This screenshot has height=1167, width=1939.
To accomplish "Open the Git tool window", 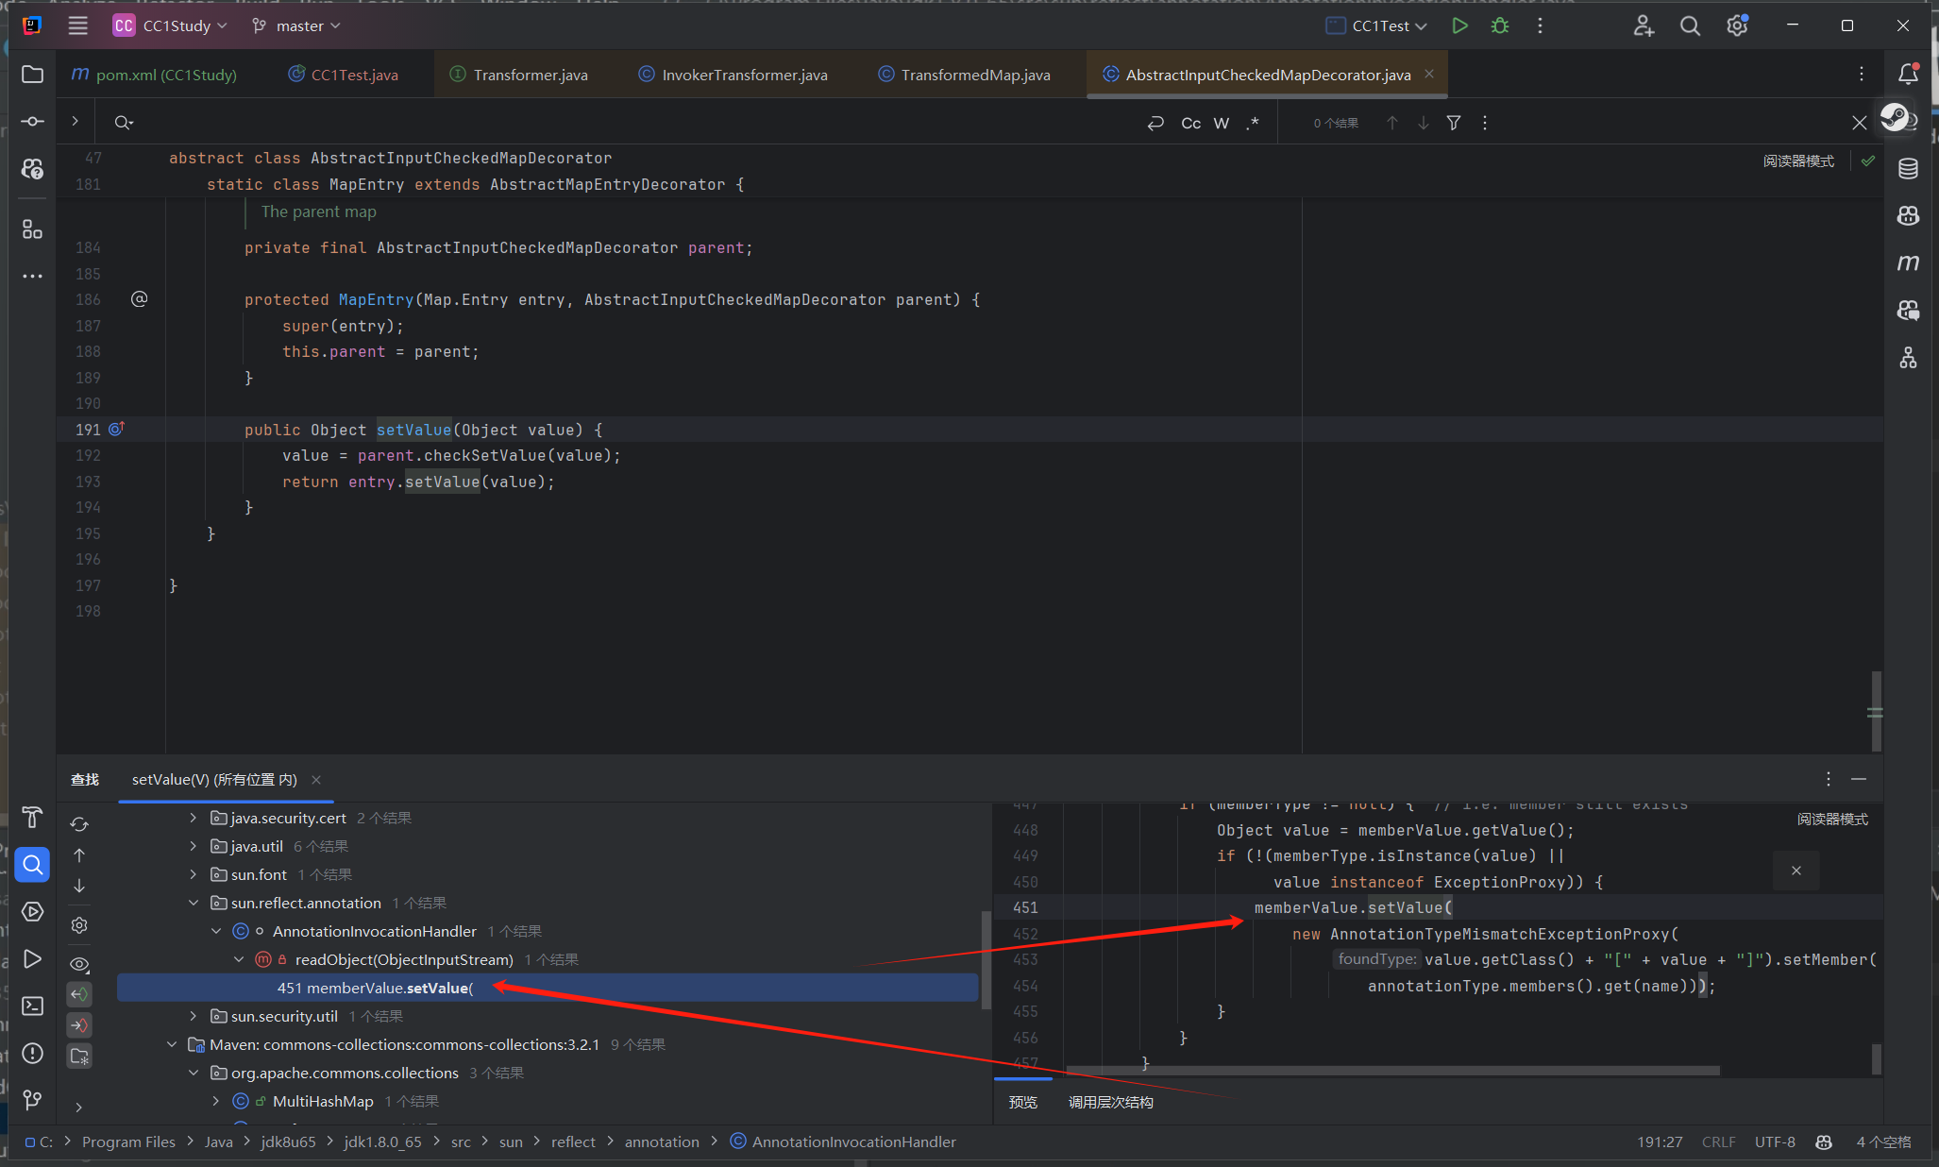I will pos(32,1100).
